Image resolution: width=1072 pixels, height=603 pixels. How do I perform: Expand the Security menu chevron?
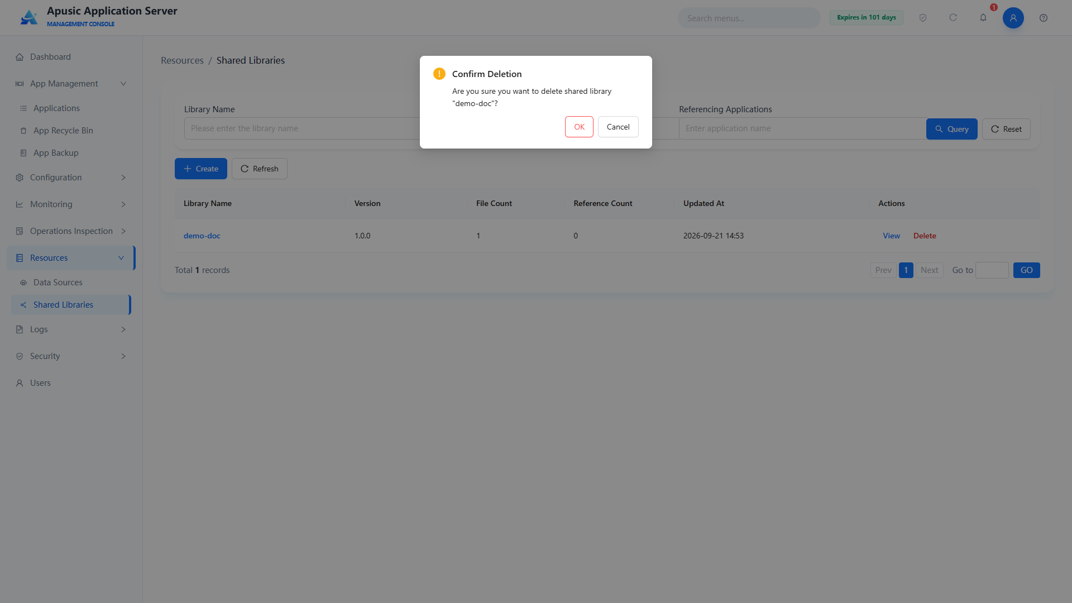point(123,356)
